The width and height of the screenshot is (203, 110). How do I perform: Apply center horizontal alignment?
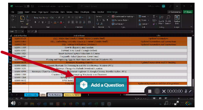(x=73, y=22)
